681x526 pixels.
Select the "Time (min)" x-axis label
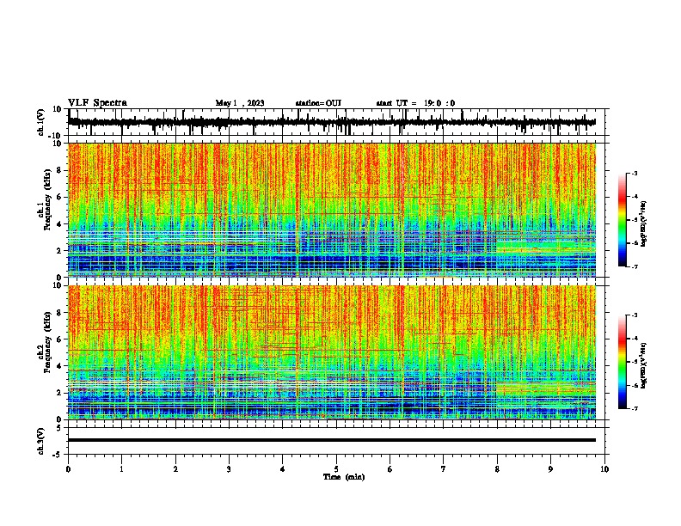pyautogui.click(x=344, y=477)
